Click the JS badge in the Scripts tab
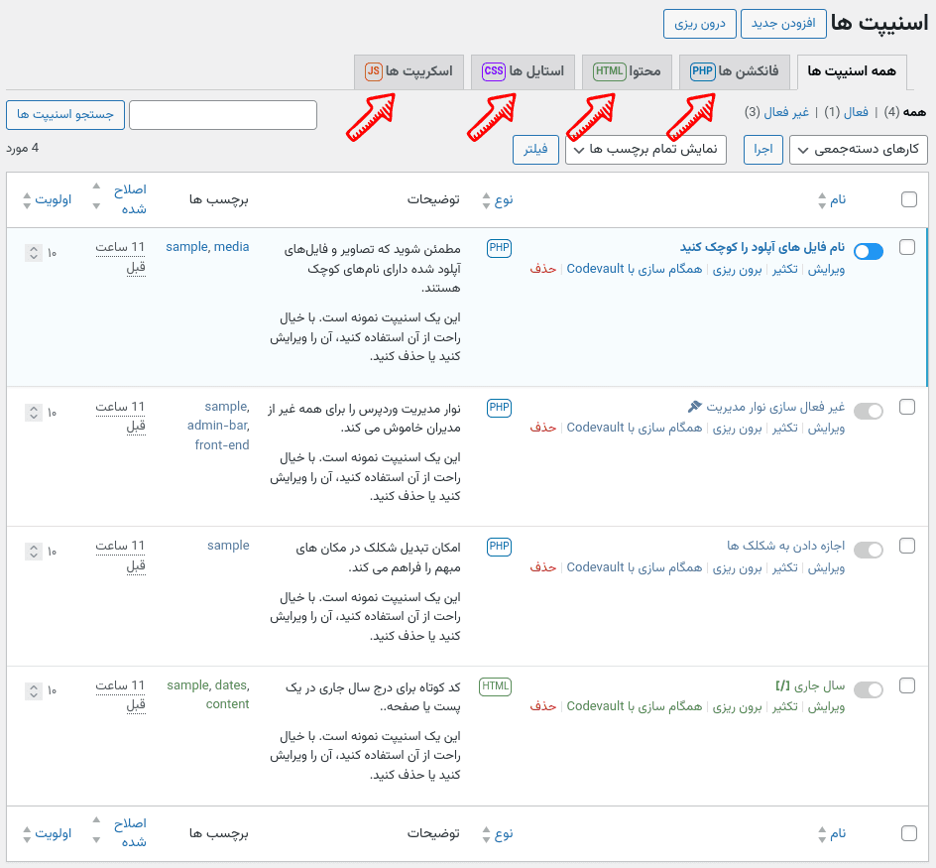 (374, 71)
